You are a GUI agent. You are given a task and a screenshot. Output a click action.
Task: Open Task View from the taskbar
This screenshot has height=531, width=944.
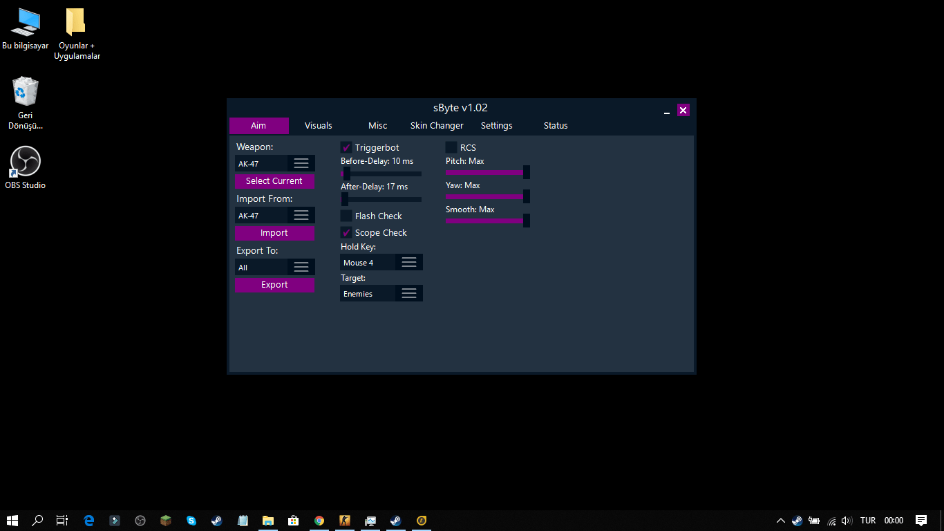click(62, 521)
